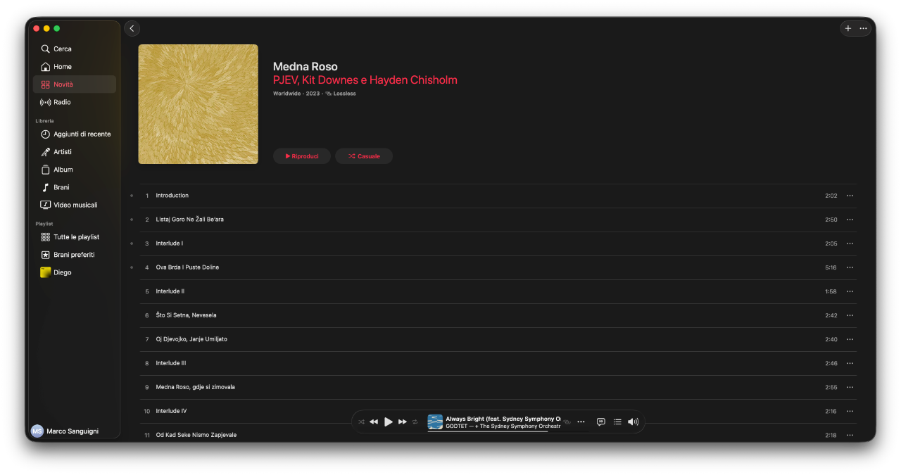Click the Riproduci button

click(x=302, y=156)
